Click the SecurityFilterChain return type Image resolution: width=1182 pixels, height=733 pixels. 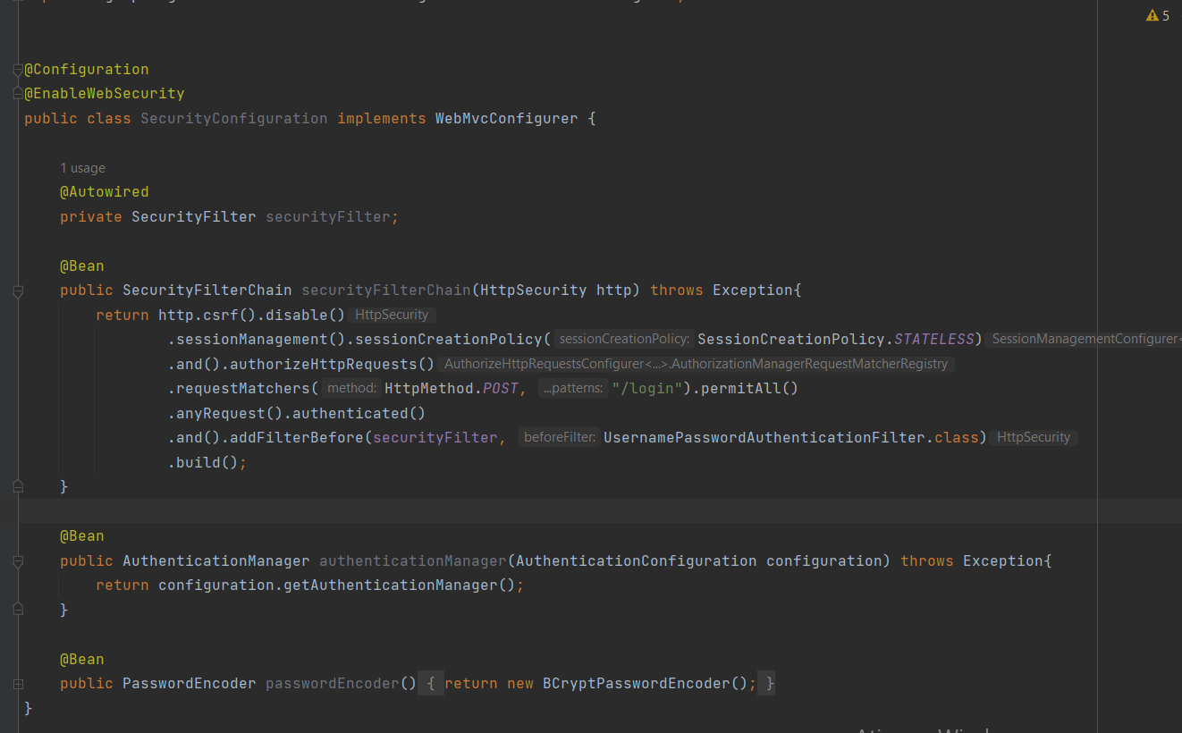pyautogui.click(x=207, y=291)
